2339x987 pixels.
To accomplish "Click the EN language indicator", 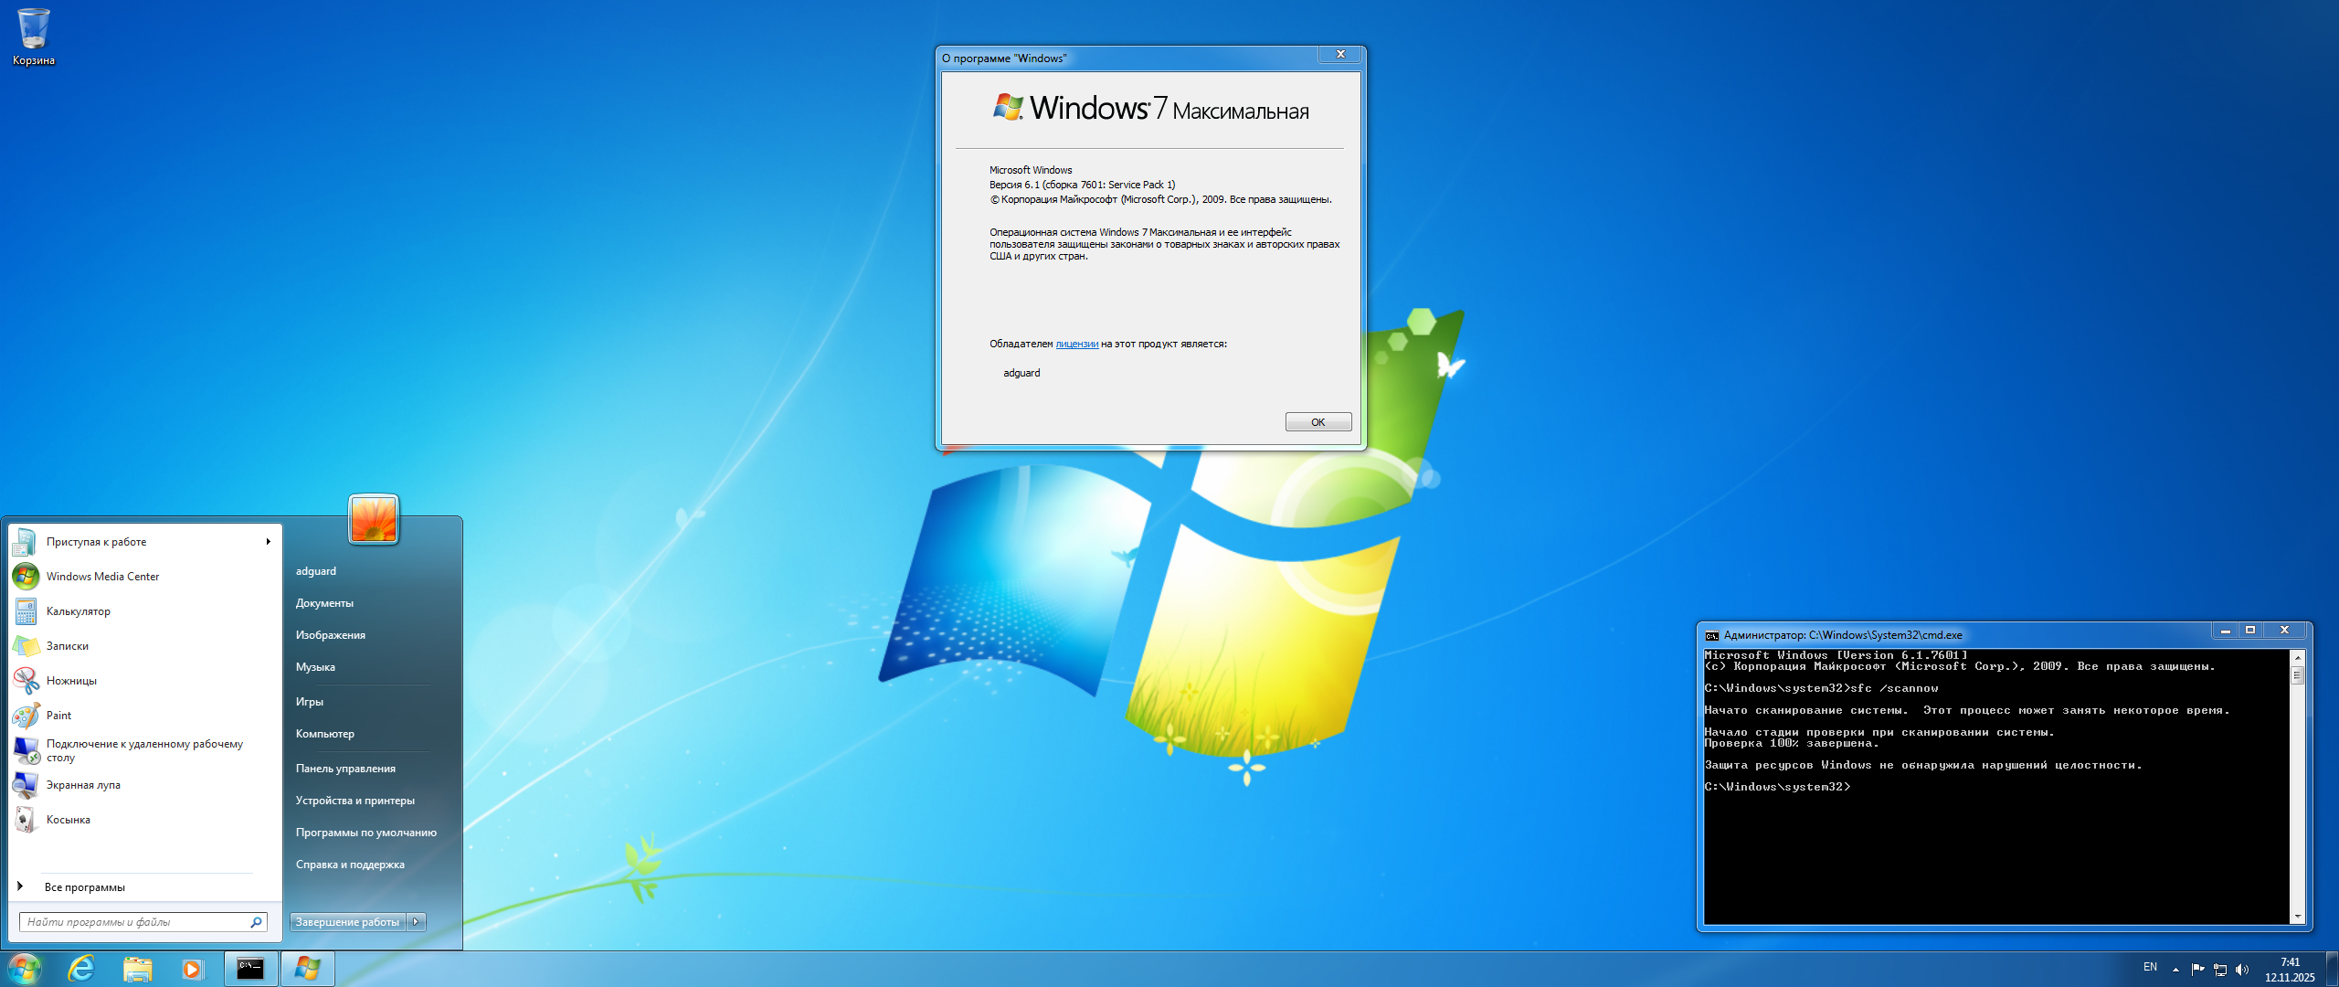I will (x=2150, y=967).
